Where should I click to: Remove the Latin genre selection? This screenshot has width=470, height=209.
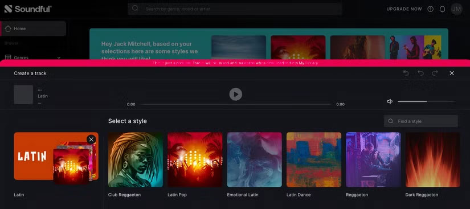click(x=91, y=139)
